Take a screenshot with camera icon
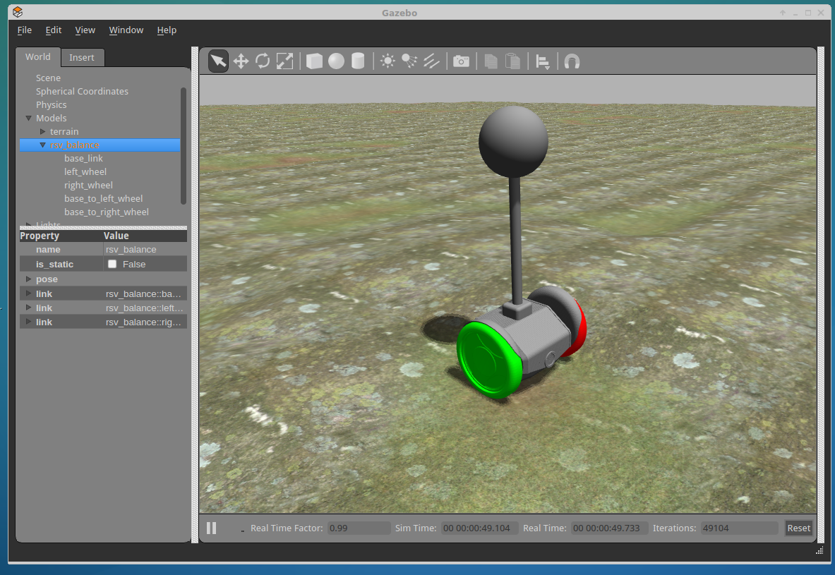This screenshot has width=835, height=575. coord(461,61)
